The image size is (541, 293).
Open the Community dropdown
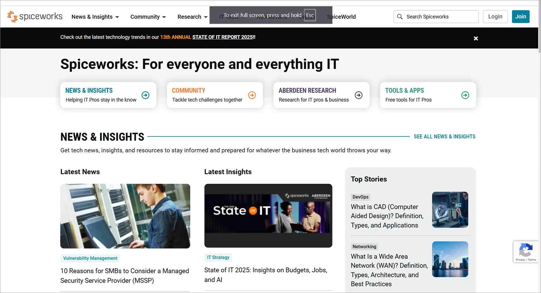148,16
